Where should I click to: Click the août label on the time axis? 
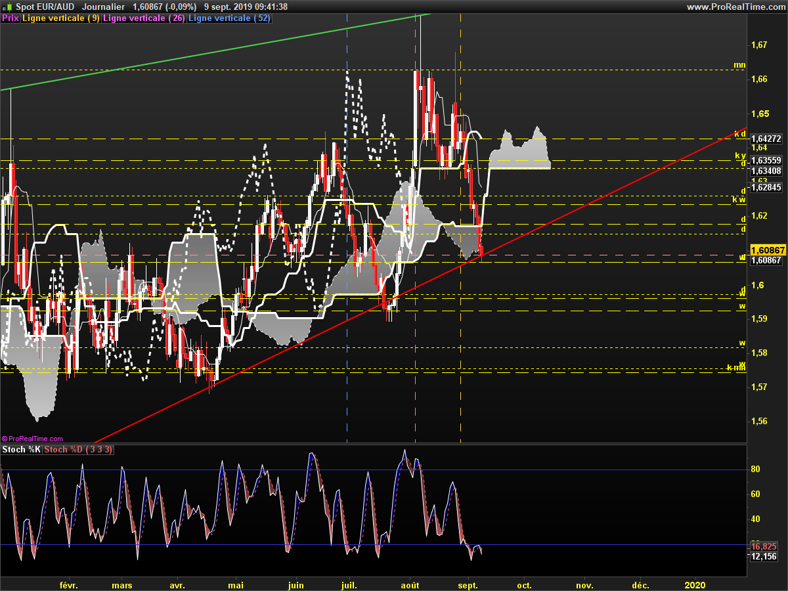click(x=410, y=584)
